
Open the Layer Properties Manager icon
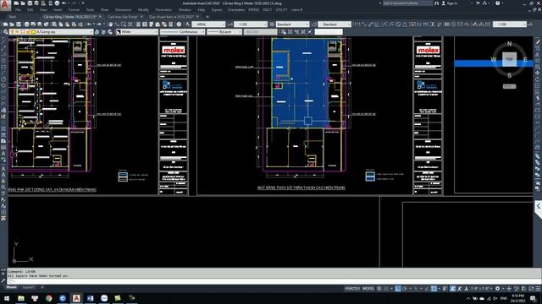(5, 32)
